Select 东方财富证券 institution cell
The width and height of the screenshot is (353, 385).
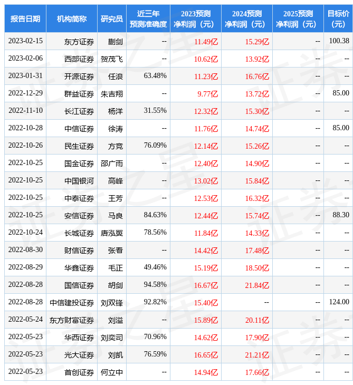click(x=72, y=321)
